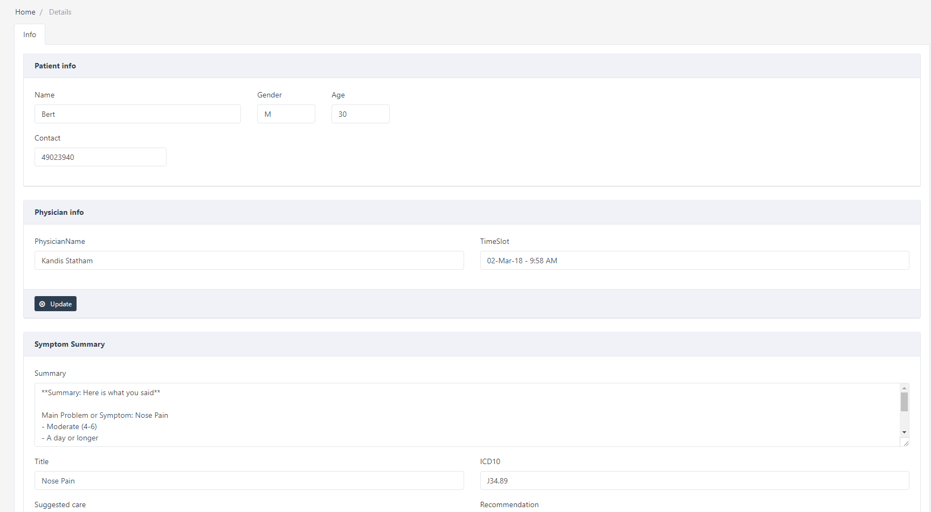
Task: Click the Summary scrollbar thumb
Action: tap(904, 402)
